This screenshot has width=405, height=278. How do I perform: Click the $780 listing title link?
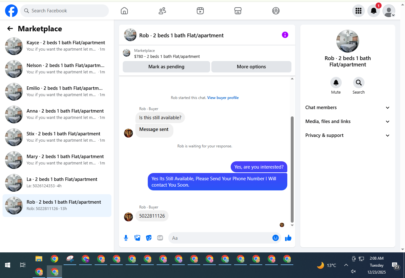coord(167,57)
